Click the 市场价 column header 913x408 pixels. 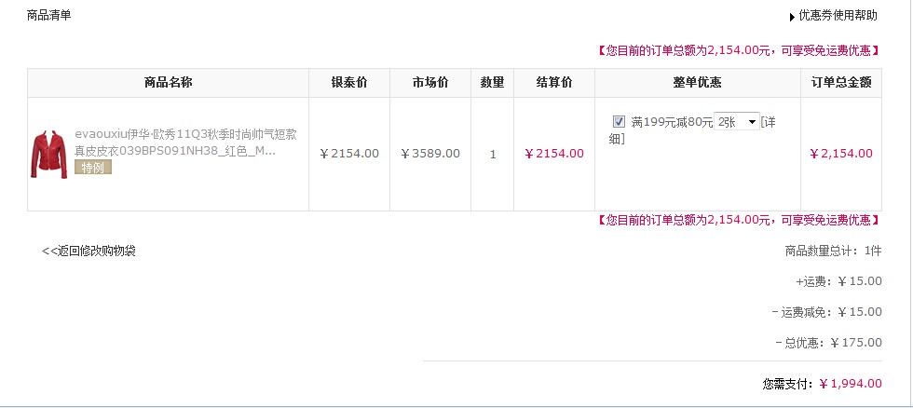coord(430,83)
